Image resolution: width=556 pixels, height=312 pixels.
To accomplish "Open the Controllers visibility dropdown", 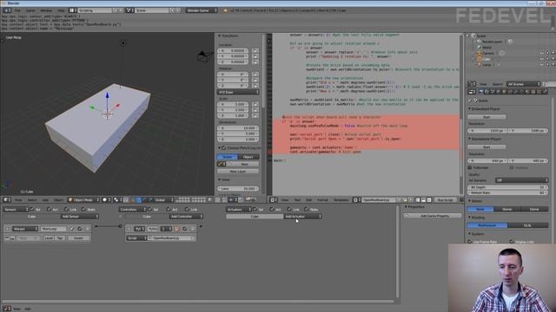I will click(132, 210).
